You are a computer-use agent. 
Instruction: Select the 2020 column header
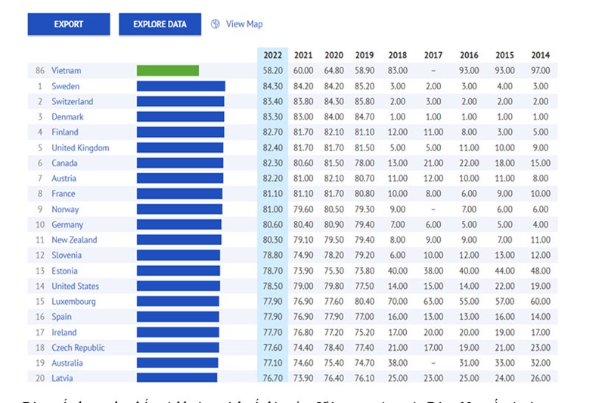tap(334, 55)
